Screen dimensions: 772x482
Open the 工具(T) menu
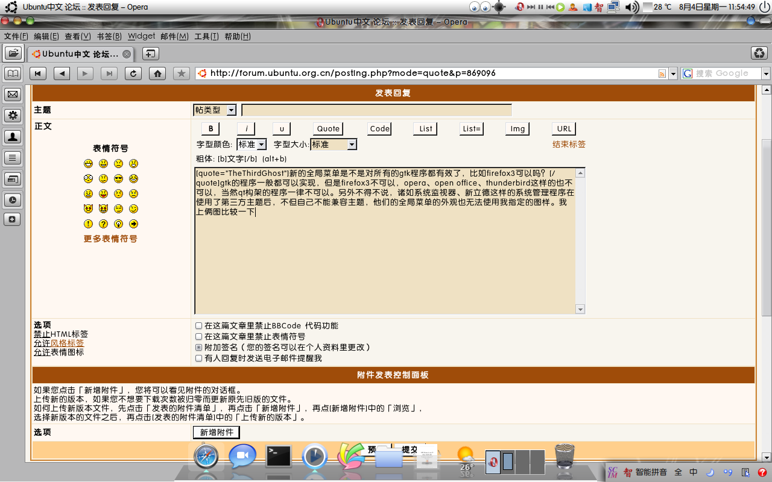tap(206, 37)
